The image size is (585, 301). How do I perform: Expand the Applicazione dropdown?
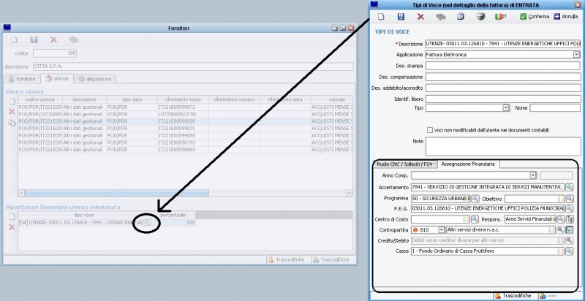coord(577,55)
